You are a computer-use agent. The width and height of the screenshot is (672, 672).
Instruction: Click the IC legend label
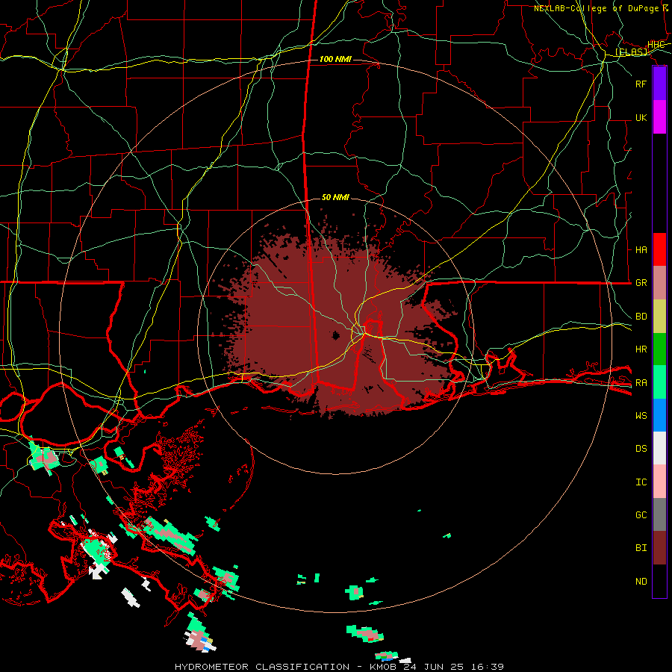point(641,482)
